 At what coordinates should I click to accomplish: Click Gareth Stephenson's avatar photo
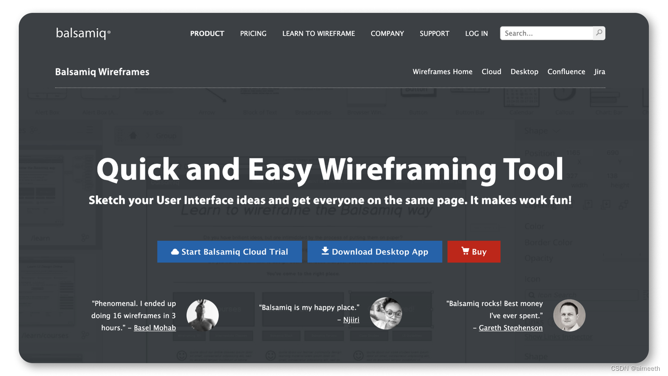pyautogui.click(x=569, y=315)
